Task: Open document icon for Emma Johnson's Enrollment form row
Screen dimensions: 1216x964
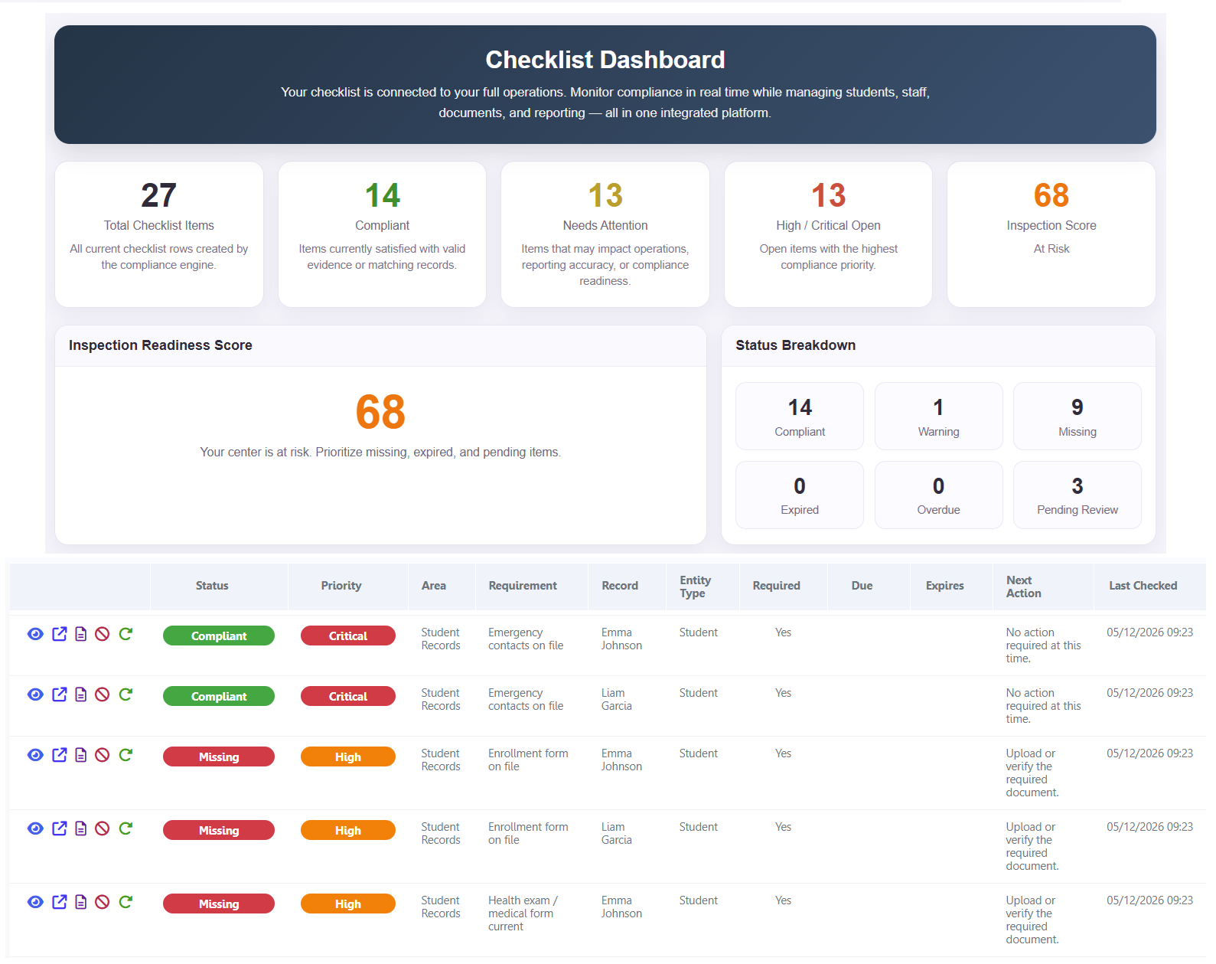Action: (80, 755)
